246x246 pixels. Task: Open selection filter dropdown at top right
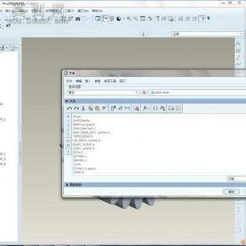coord(208,34)
